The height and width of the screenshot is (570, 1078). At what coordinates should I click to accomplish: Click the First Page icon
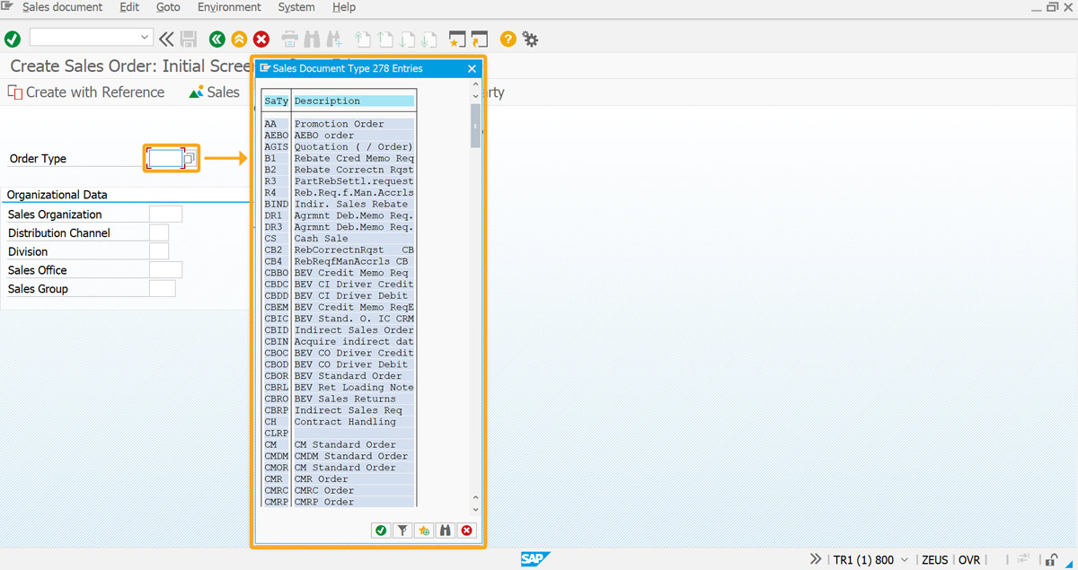363,39
